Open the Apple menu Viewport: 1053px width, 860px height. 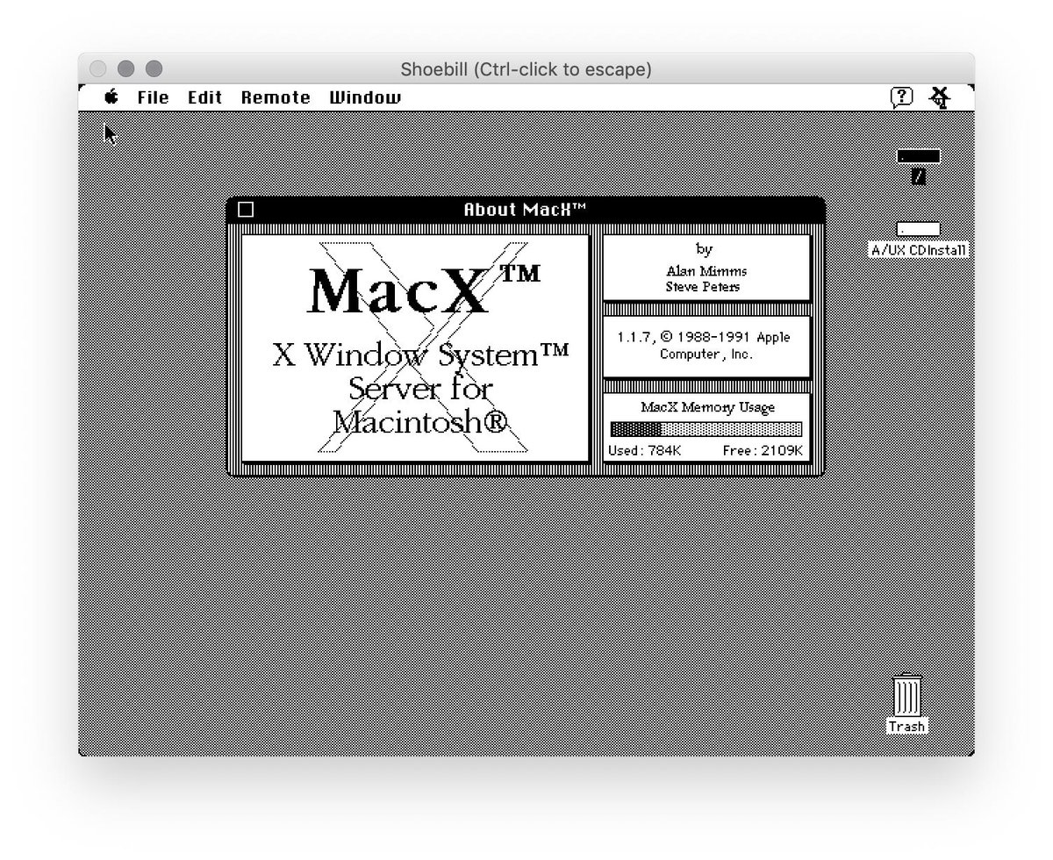pos(111,97)
